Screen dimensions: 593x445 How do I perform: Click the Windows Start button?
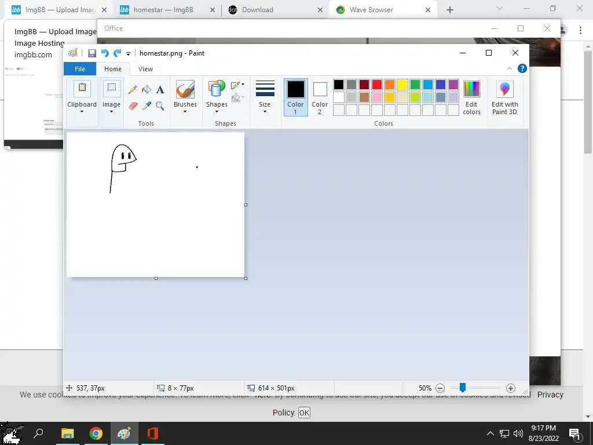(x=12, y=433)
